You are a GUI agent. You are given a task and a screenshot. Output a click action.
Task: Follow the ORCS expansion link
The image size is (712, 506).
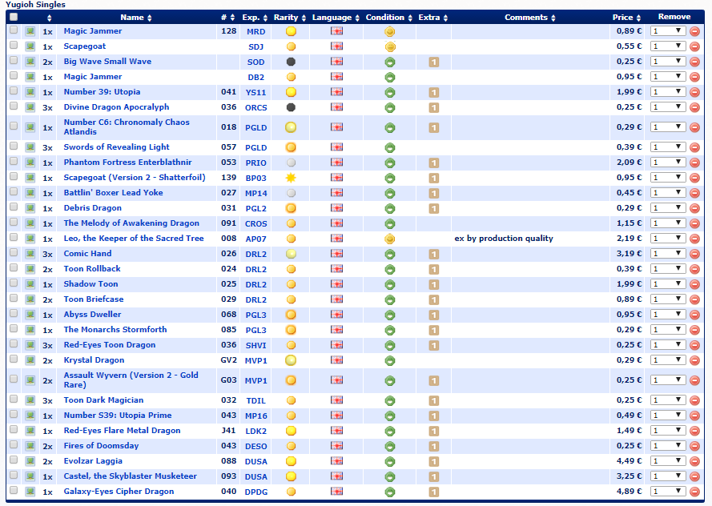256,108
